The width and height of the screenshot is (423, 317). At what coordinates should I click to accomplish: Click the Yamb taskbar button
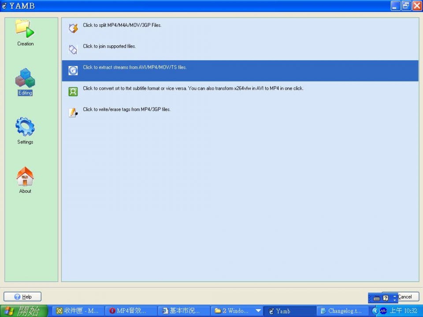point(289,311)
